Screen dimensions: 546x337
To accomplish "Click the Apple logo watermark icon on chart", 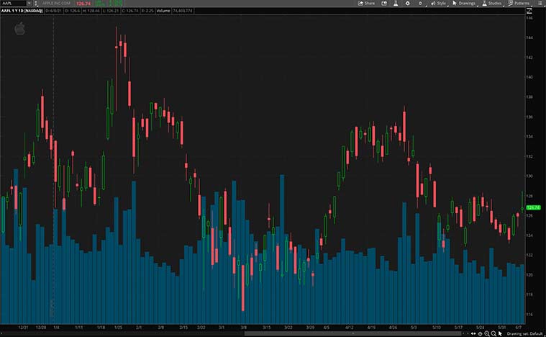I will tap(20, 29).
